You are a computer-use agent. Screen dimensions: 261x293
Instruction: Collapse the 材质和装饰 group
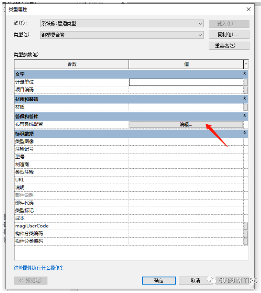[244, 98]
